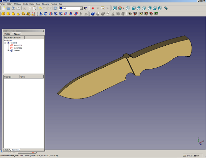
Task: Create a box primitive
Action: click(3, 14)
